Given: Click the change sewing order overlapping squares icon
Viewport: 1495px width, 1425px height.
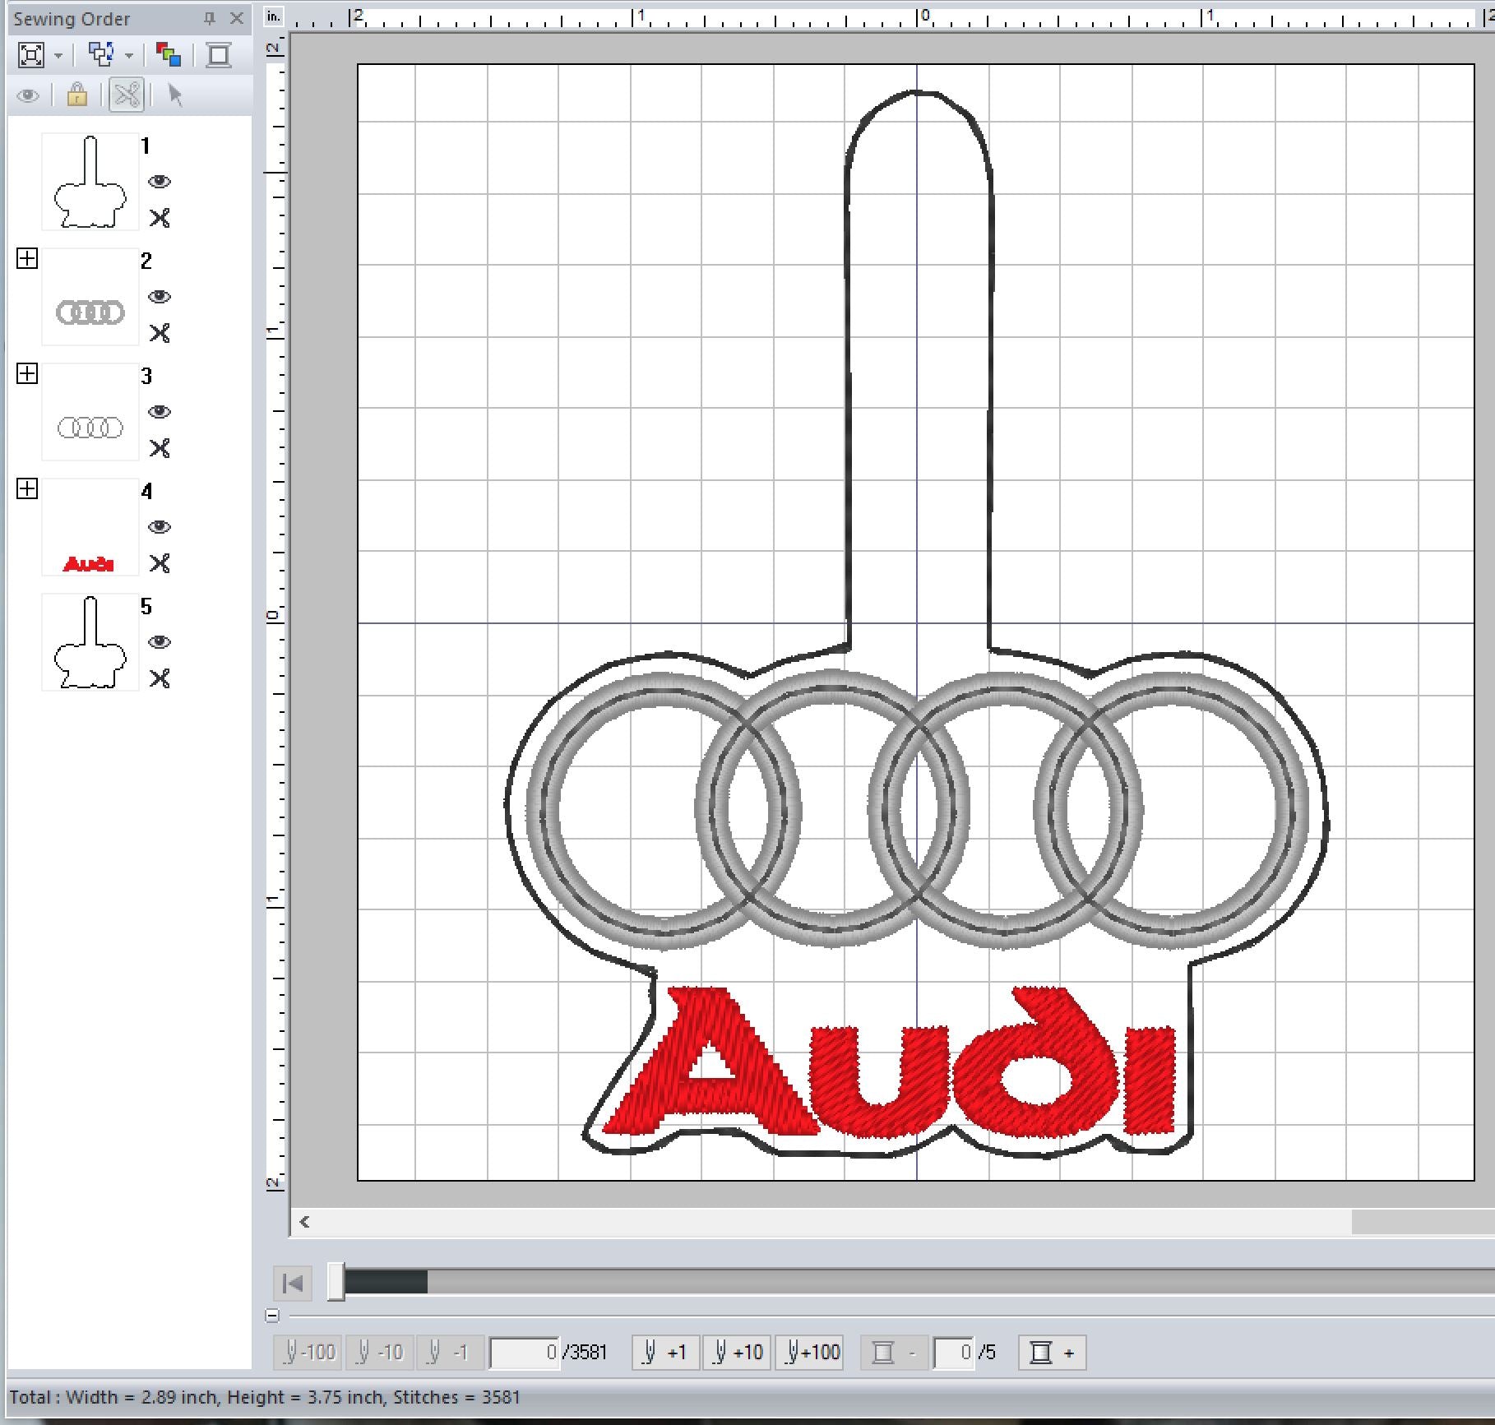Looking at the screenshot, I should (x=101, y=54).
